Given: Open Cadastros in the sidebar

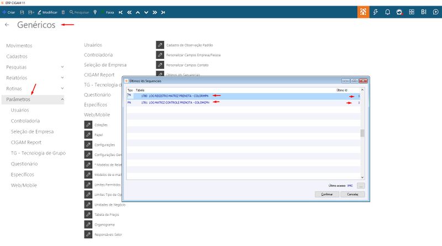Looking at the screenshot, I should tap(17, 56).
